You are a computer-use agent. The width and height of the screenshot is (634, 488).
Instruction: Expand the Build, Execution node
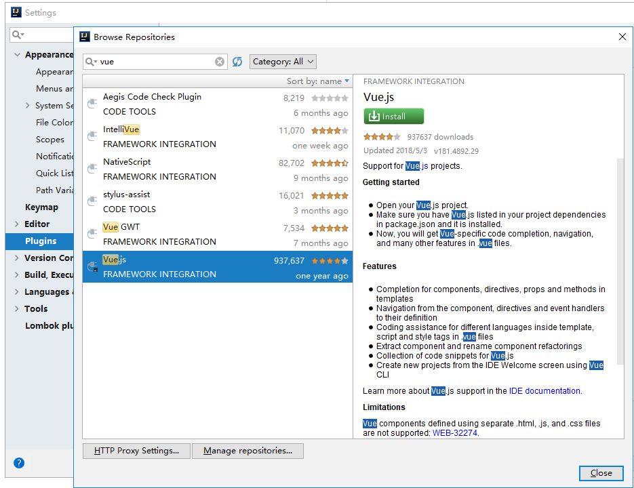pyautogui.click(x=16, y=275)
